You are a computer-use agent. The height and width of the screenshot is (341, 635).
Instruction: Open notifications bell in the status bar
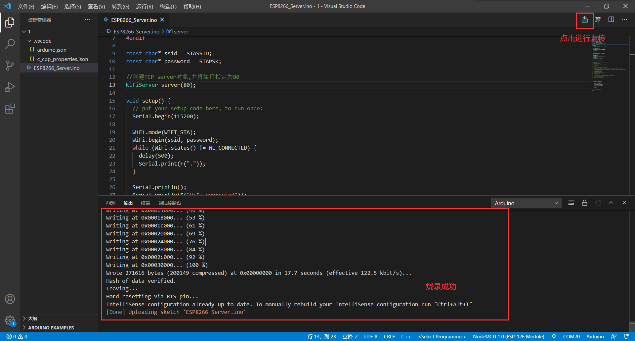[626, 337]
